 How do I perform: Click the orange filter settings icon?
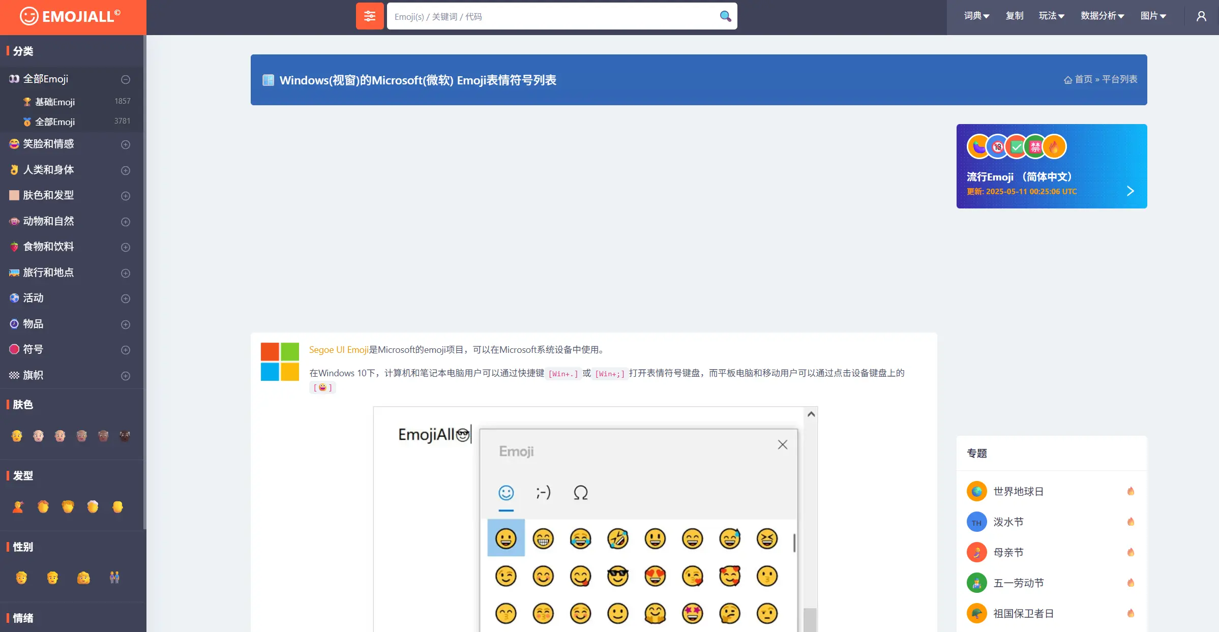tap(370, 16)
